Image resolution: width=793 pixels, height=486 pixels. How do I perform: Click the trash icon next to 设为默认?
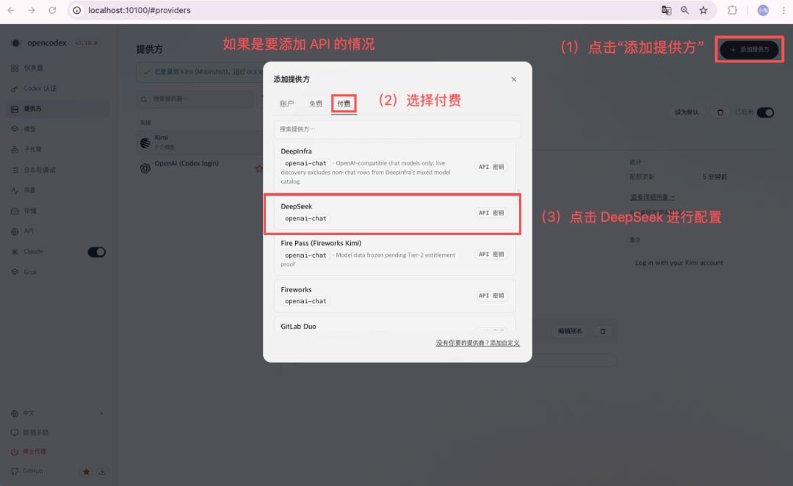tap(720, 112)
